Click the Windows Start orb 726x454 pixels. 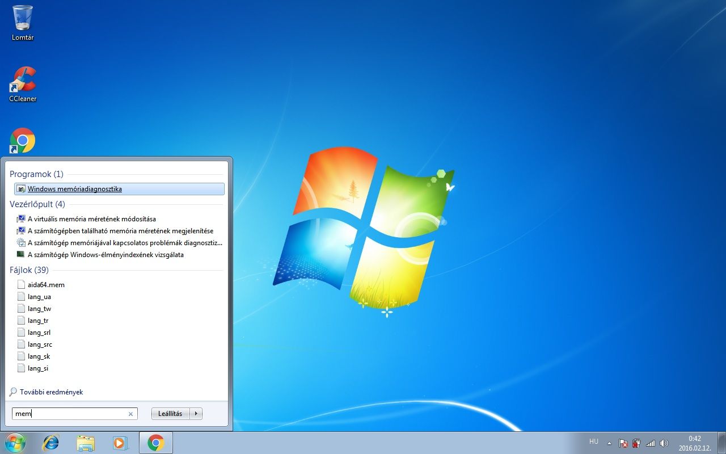[x=15, y=443]
